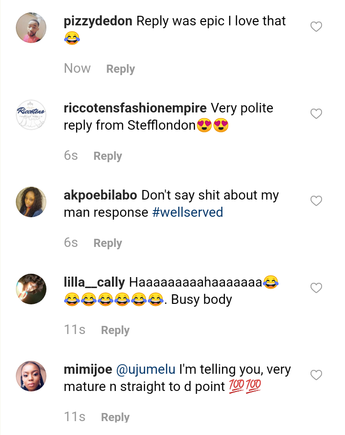Reply to riccotensfashionempire's comment

pos(108,156)
